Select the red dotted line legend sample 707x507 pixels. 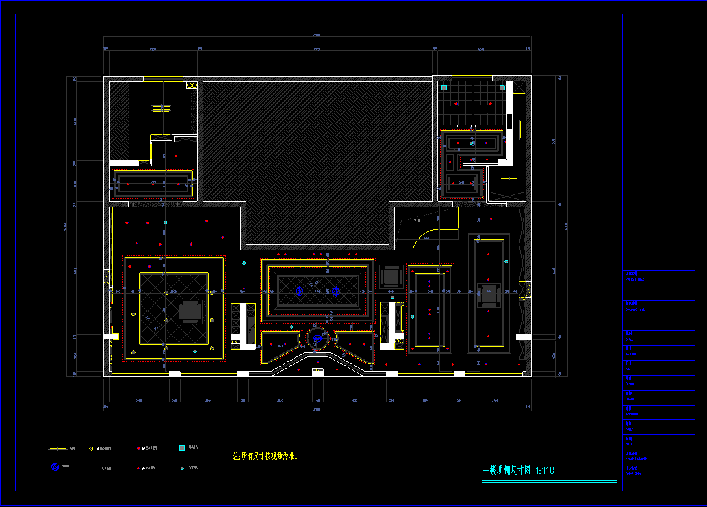(88, 469)
